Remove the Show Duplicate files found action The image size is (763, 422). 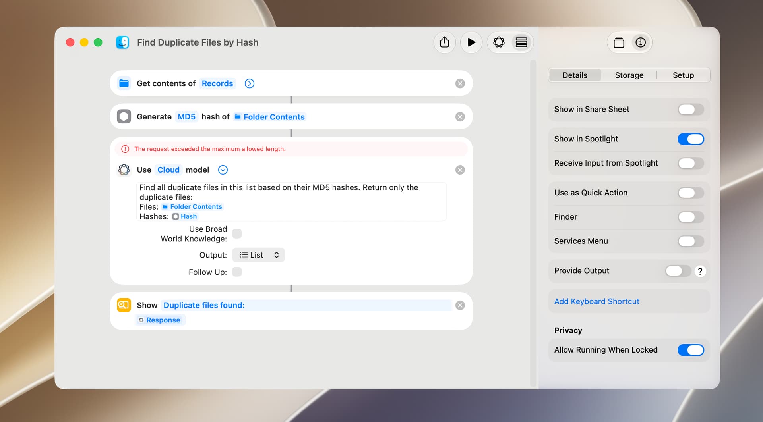click(460, 305)
